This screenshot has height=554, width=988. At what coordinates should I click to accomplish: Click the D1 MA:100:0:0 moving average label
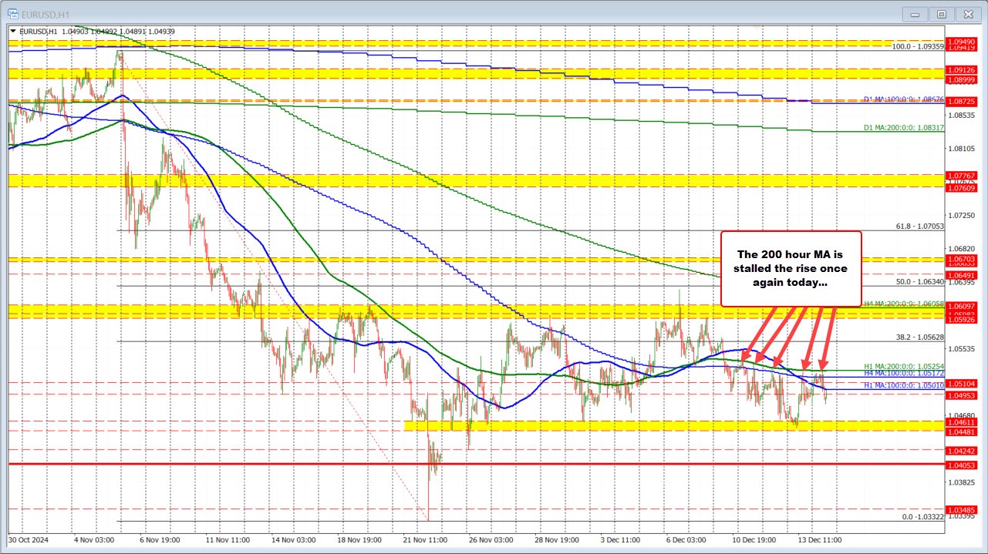(903, 99)
